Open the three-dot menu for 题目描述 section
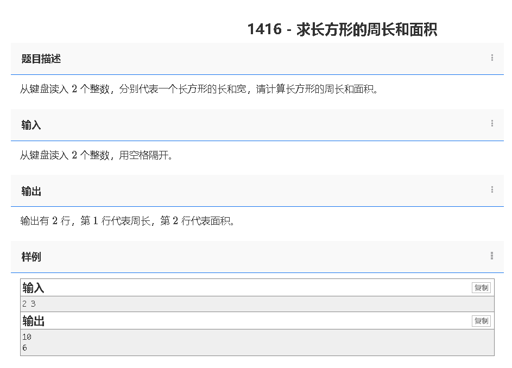Screen dimensions: 512x368 pyautogui.click(x=492, y=58)
